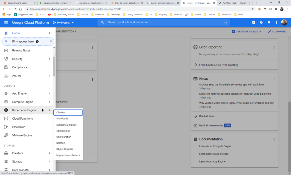Image resolution: width=291 pixels, height=175 pixels.
Task: Click the Google Cloud Platform logo text
Action: click(x=30, y=22)
